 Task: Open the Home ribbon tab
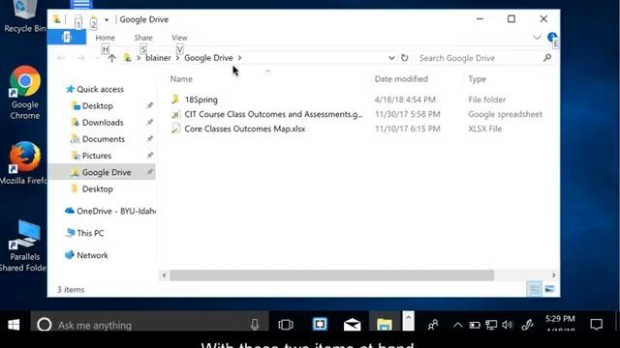pyautogui.click(x=106, y=38)
